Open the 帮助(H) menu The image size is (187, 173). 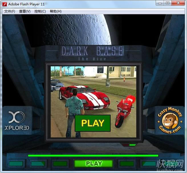(56, 11)
